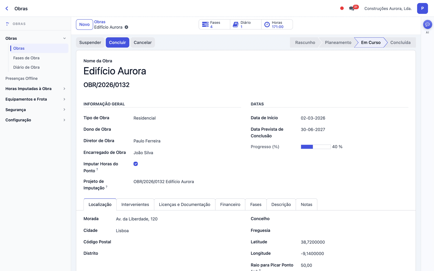
Task: Open Diário de Obra in sidebar
Action: [x=26, y=67]
